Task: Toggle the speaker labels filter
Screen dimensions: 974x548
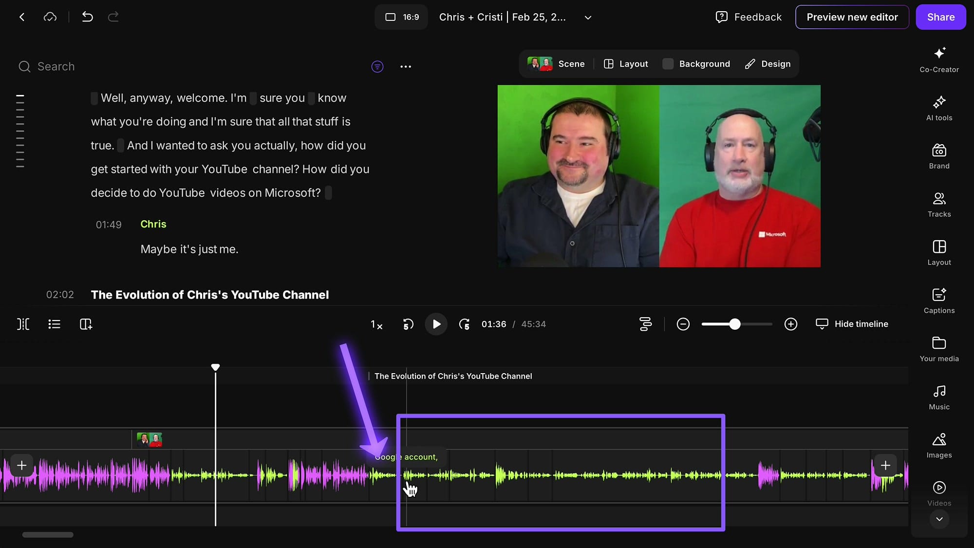Action: coord(377,67)
